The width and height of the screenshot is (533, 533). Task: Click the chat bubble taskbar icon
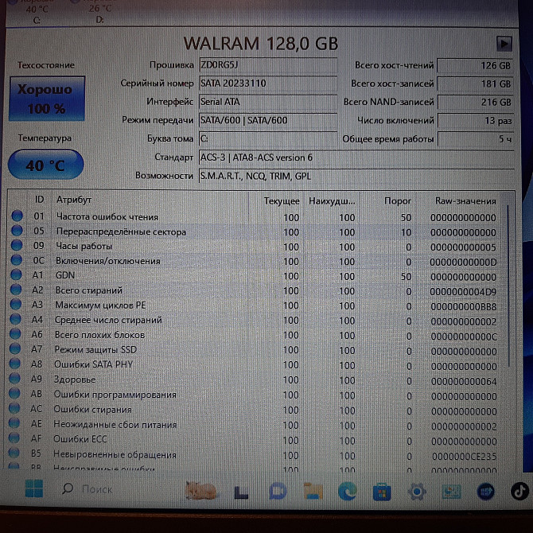[278, 491]
